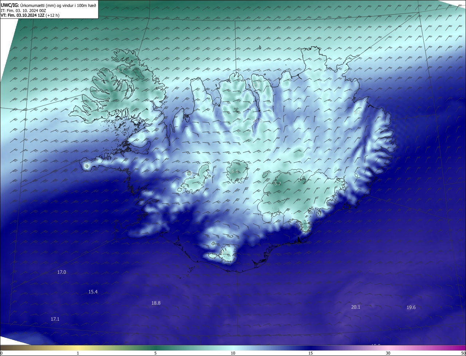Click the colorbar tick label 15
Image resolution: width=466 pixels, height=356 pixels.
click(x=311, y=353)
